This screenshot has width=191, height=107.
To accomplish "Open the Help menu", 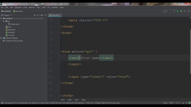I will click(x=62, y=7).
